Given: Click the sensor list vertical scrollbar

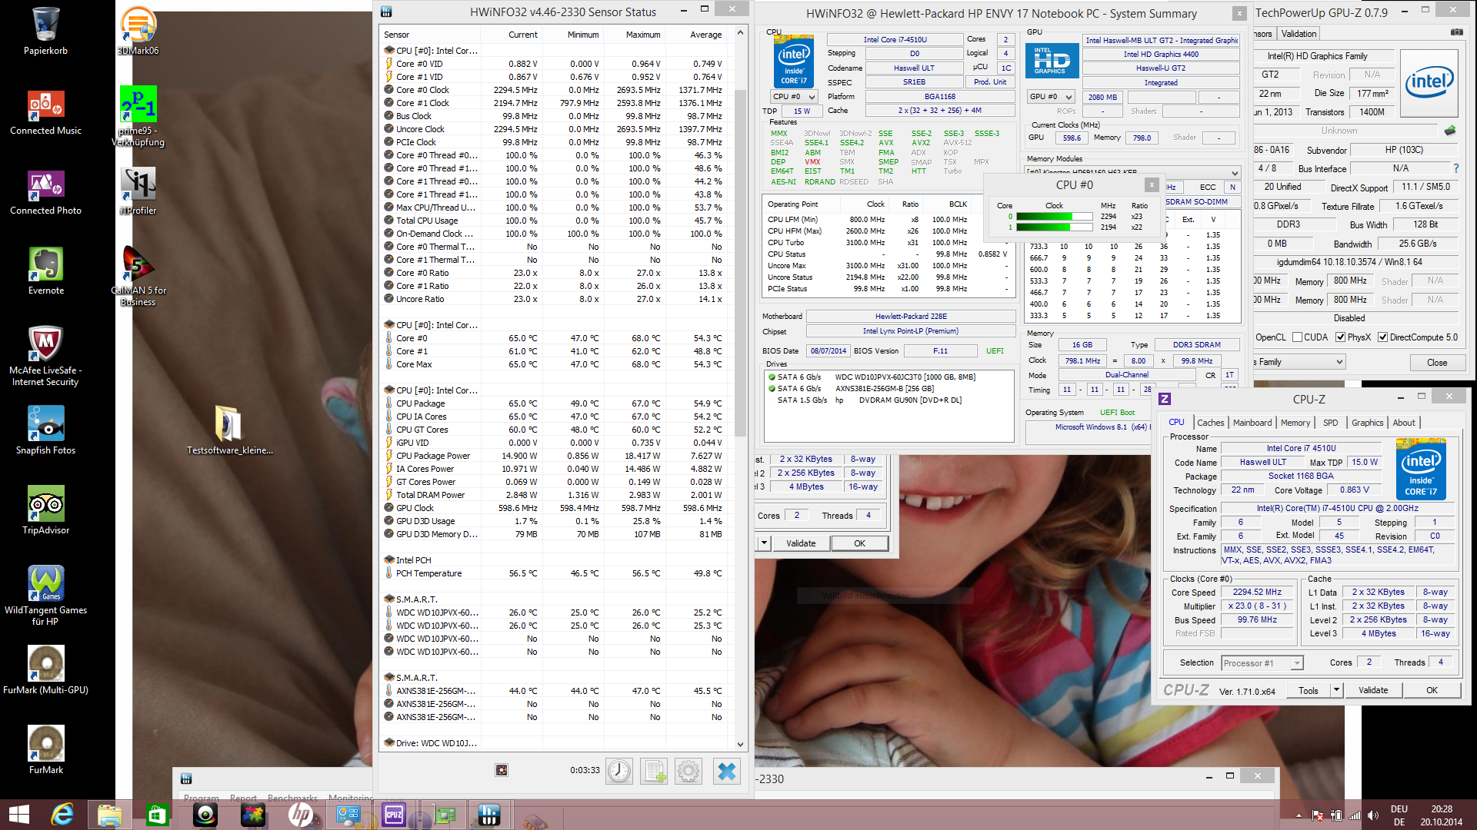Looking at the screenshot, I should [740, 261].
